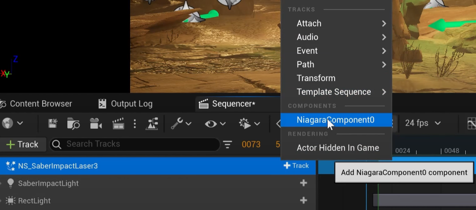The image size is (476, 210).
Task: Open the Event submenu
Action: 336,51
